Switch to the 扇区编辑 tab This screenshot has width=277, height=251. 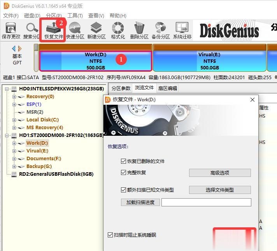point(167,88)
